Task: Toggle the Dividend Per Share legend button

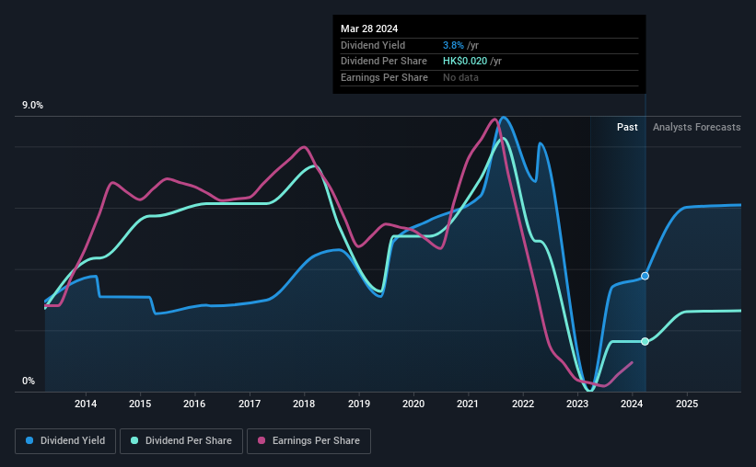Action: click(181, 441)
